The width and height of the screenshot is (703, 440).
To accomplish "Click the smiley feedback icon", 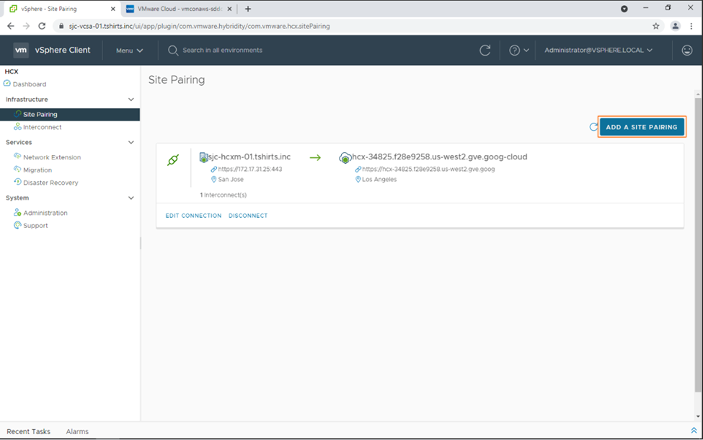I will click(686, 50).
